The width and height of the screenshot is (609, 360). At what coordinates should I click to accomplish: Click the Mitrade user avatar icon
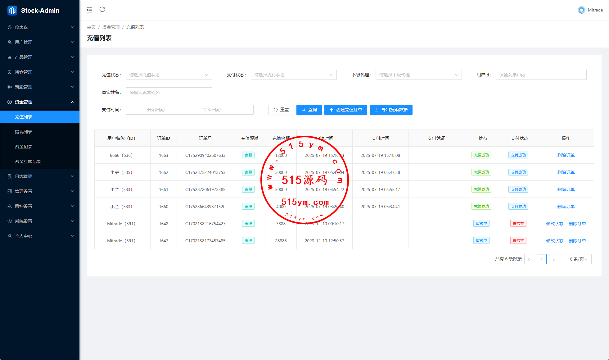pos(581,10)
